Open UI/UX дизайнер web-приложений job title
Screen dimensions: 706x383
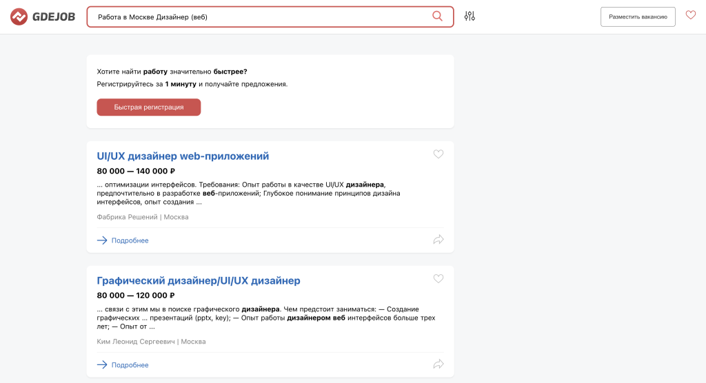click(183, 156)
